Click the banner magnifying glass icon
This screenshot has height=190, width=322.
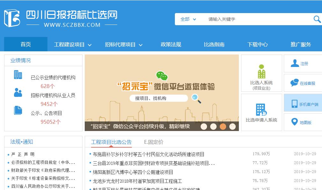click(196, 99)
